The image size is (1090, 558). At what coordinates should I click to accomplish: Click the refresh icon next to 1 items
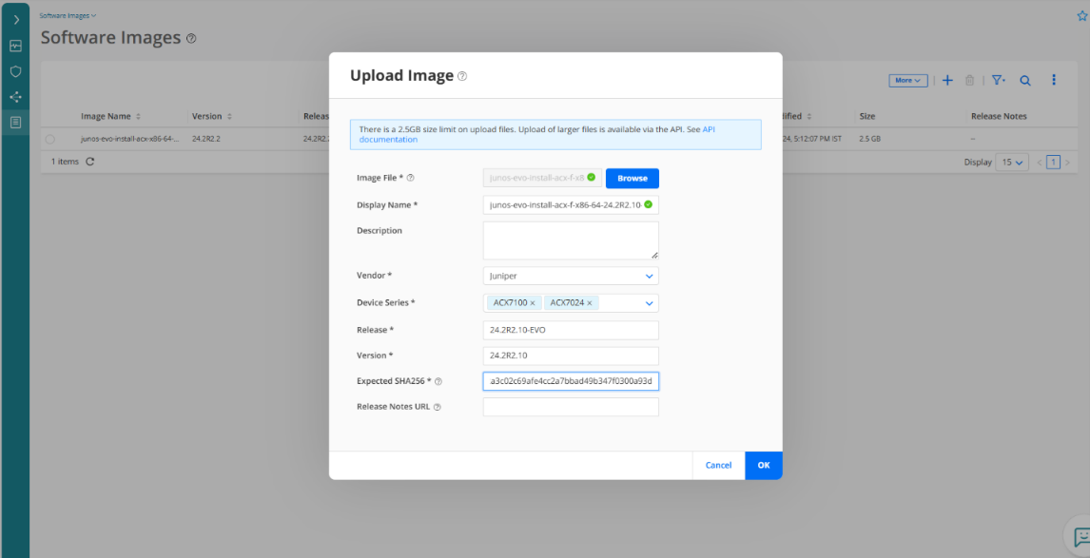[x=90, y=162]
